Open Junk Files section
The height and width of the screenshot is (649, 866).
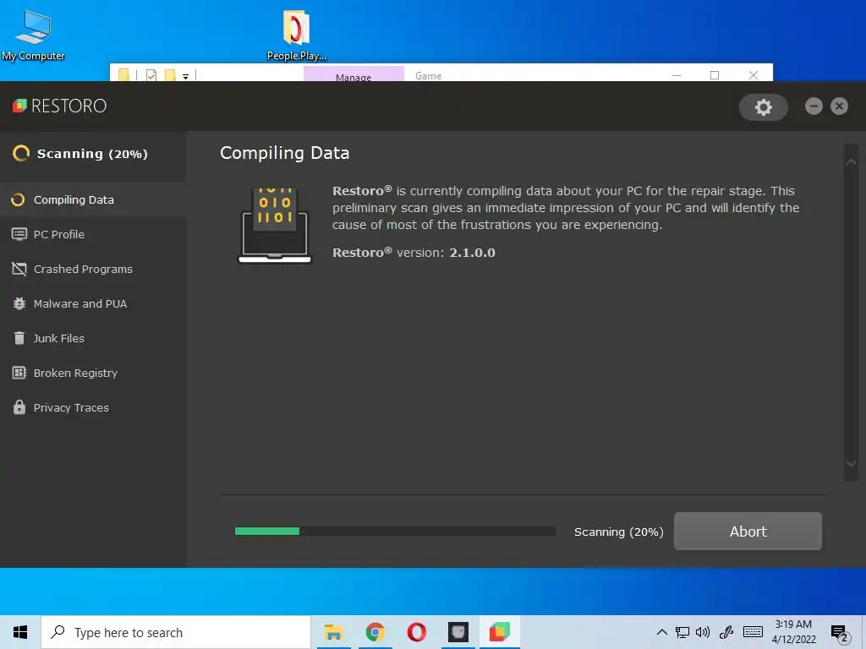[93, 338]
